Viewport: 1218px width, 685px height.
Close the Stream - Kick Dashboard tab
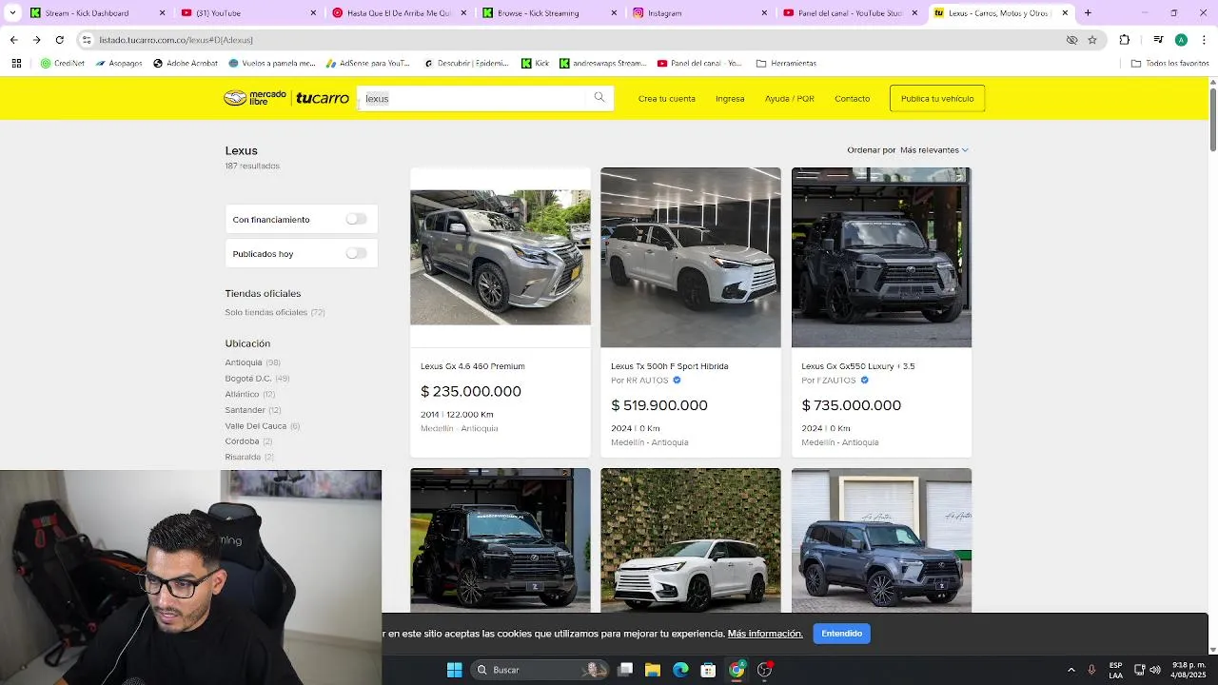(x=162, y=12)
